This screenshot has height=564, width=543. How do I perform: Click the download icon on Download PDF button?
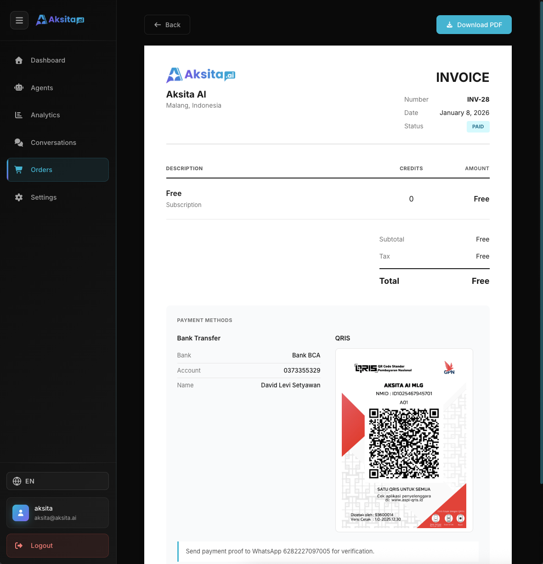tap(449, 24)
